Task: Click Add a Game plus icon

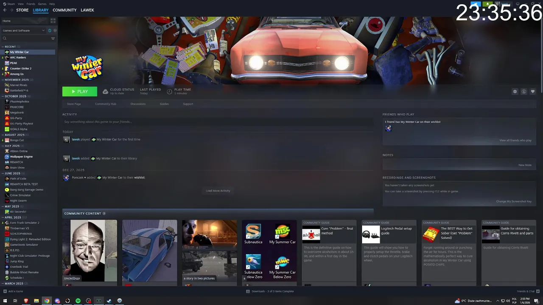Action: click(x=5, y=291)
